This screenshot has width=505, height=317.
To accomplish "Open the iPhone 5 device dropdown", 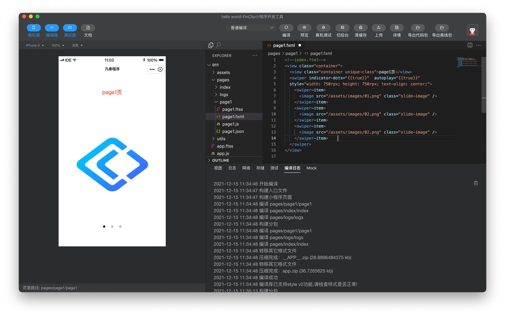I will [x=35, y=45].
